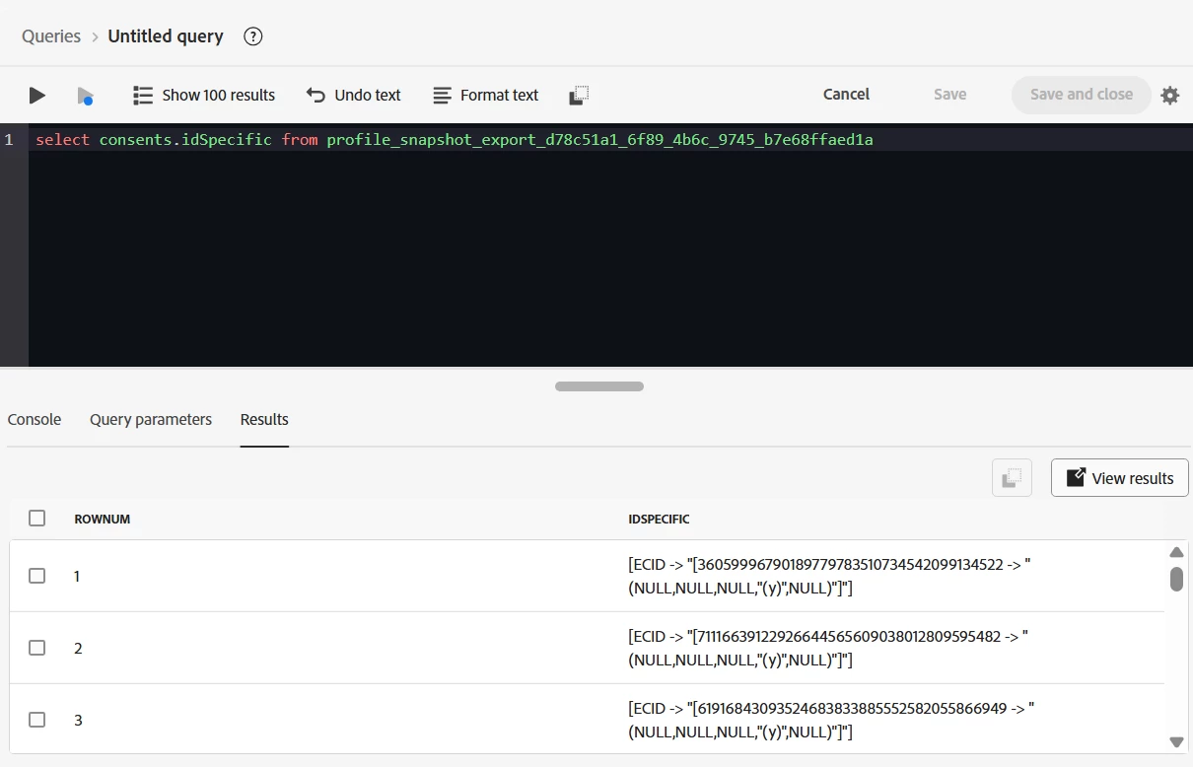Copy query using toolbar copy icon
Screen dimensions: 1193x767
[580, 96]
